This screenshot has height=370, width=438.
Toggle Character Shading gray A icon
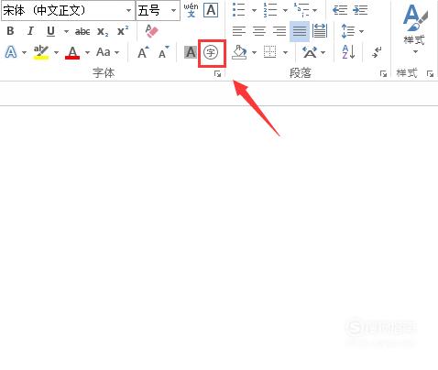click(191, 52)
